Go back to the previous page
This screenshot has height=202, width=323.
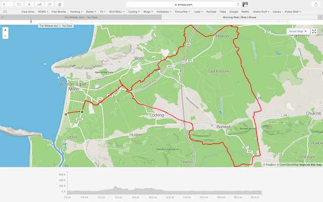click(x=4, y=5)
